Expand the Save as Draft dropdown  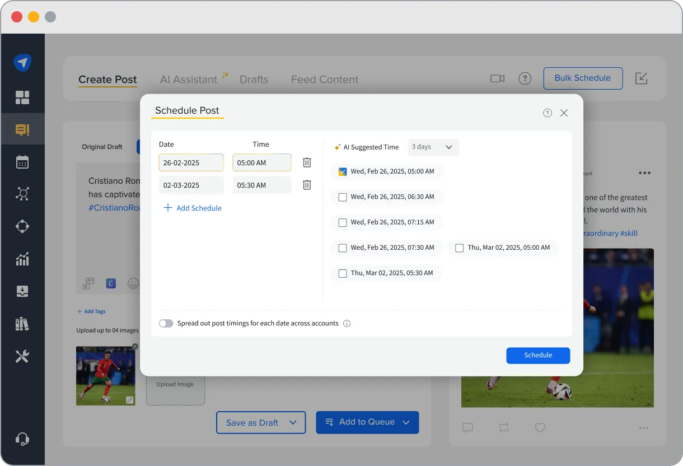(x=293, y=422)
